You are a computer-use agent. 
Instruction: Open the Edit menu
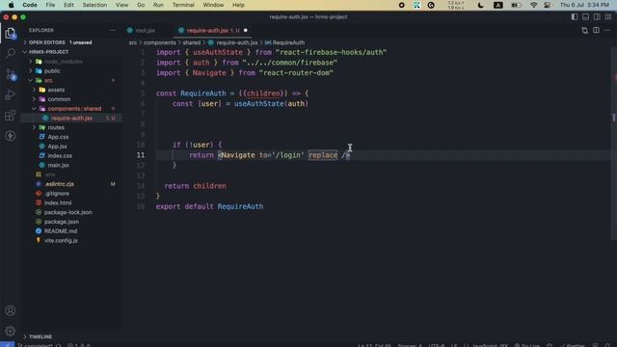pyautogui.click(x=68, y=5)
